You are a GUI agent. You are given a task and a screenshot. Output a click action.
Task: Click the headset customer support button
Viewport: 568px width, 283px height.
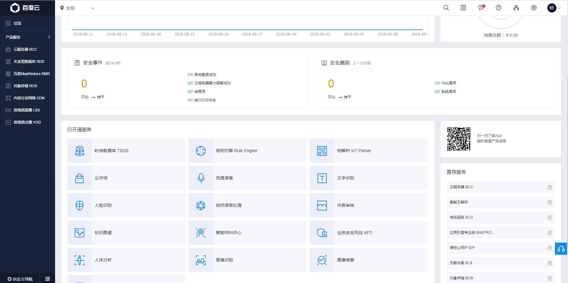(561, 249)
